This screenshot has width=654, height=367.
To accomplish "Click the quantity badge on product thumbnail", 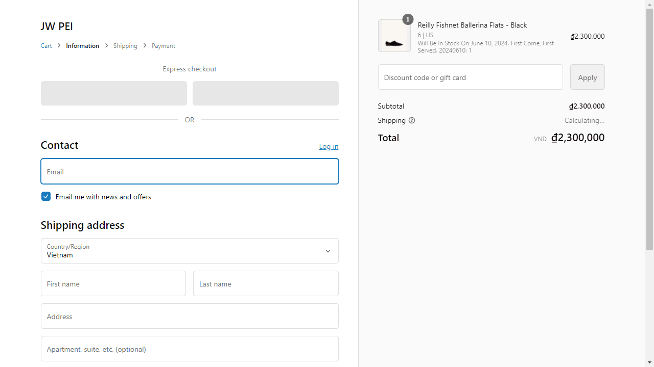I will click(408, 19).
